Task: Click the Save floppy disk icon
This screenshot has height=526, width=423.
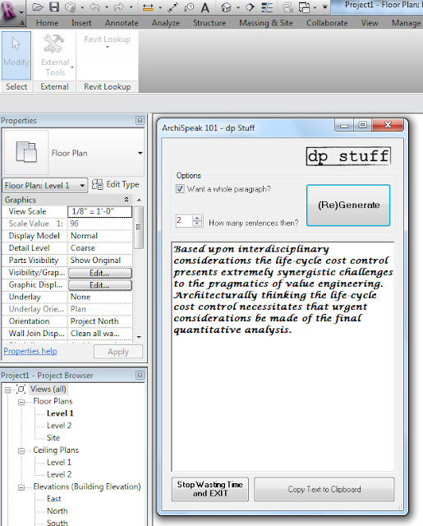Action: pyautogui.click(x=54, y=7)
